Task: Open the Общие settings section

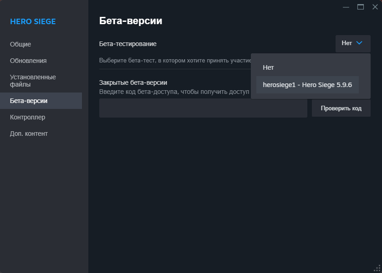Action: pos(20,44)
